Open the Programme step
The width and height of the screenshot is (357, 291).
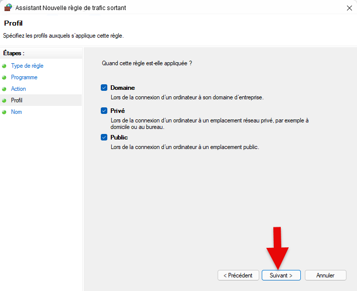coord(24,77)
